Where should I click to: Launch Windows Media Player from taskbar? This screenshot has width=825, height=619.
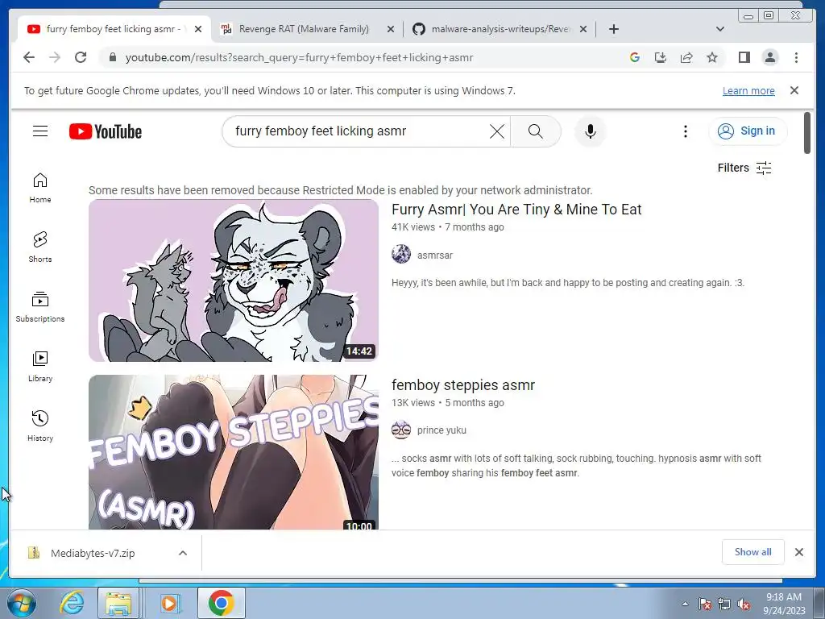169,603
